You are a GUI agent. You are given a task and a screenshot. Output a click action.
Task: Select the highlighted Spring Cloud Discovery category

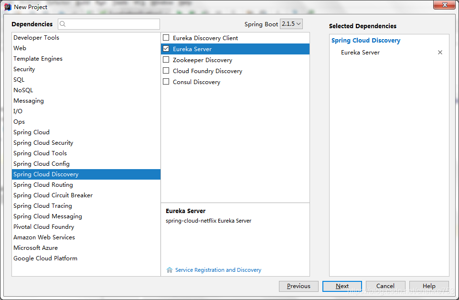86,174
